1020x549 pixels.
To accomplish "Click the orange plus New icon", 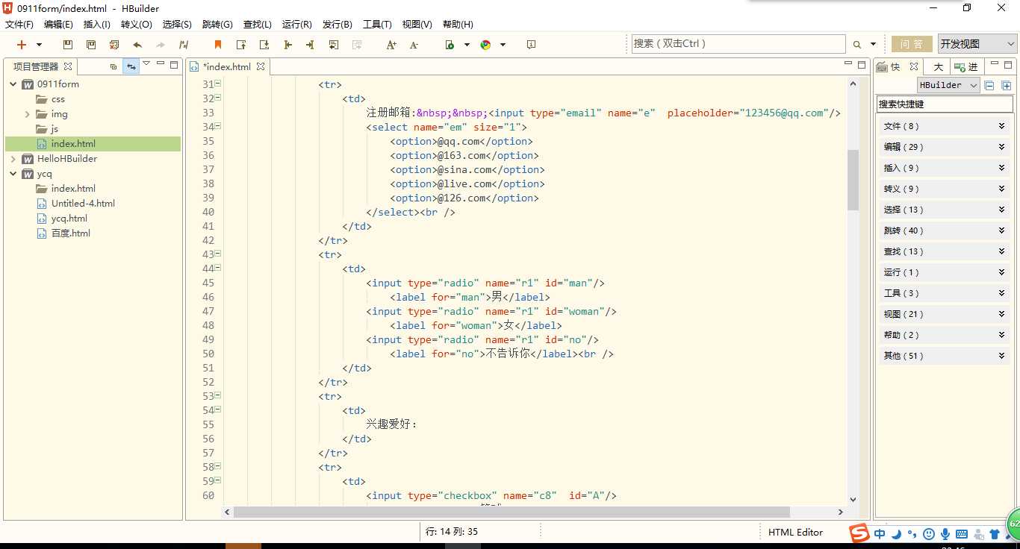I will click(x=22, y=45).
